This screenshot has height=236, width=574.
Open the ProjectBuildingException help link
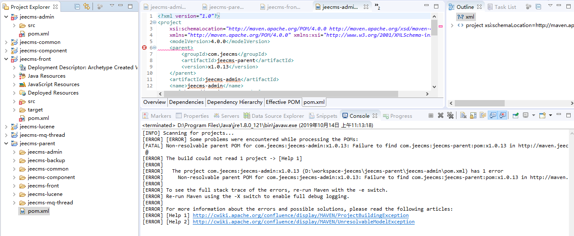301,215
